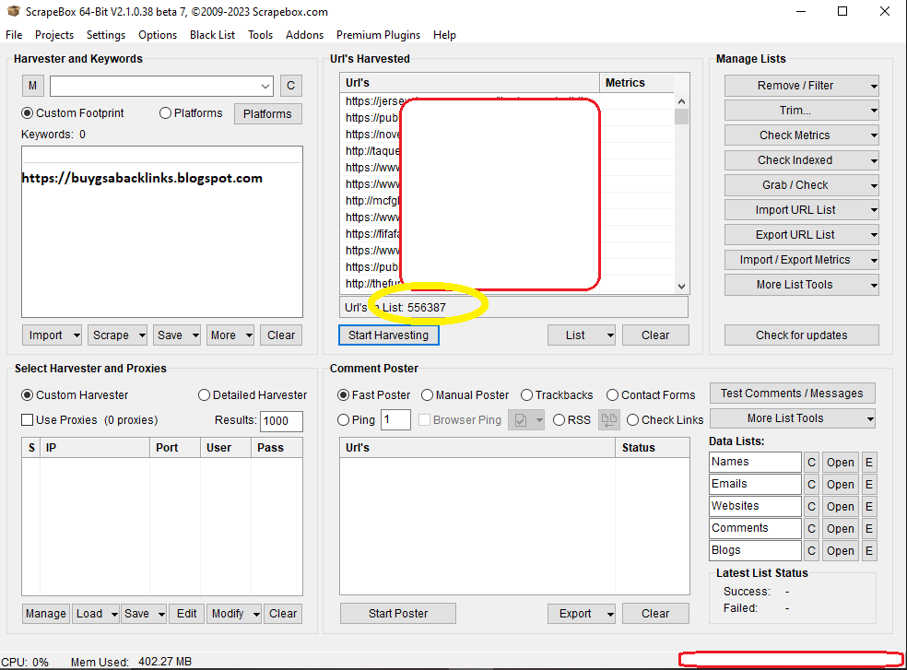Click the Platforms button
Image resolution: width=907 pixels, height=670 pixels.
coord(267,114)
